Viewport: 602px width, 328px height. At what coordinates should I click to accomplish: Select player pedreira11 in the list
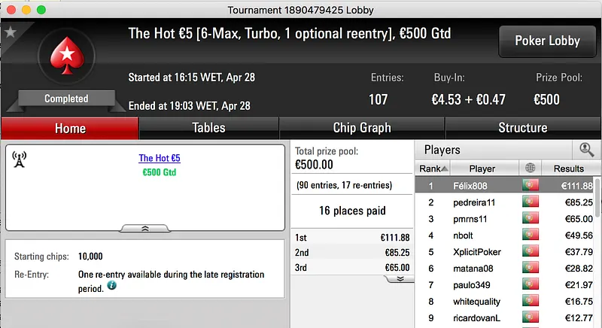(x=474, y=202)
